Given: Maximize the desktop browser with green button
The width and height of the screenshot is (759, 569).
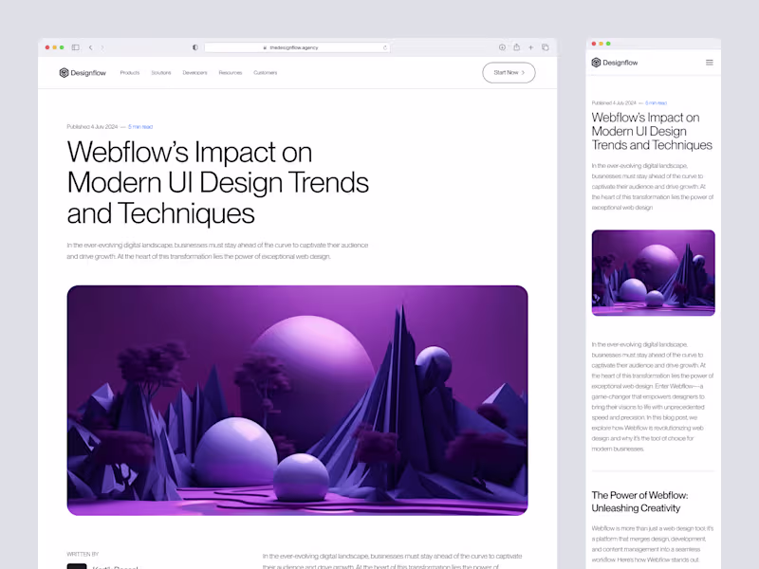Looking at the screenshot, I should 62,47.
